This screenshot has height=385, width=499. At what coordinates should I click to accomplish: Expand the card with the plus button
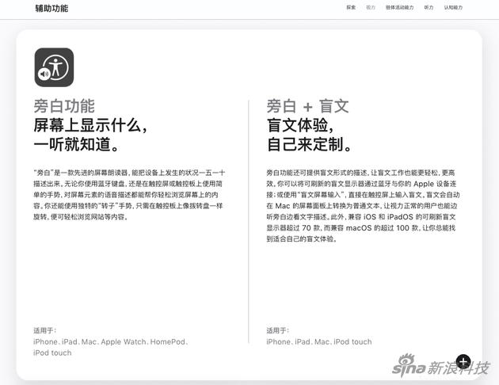coord(463,362)
